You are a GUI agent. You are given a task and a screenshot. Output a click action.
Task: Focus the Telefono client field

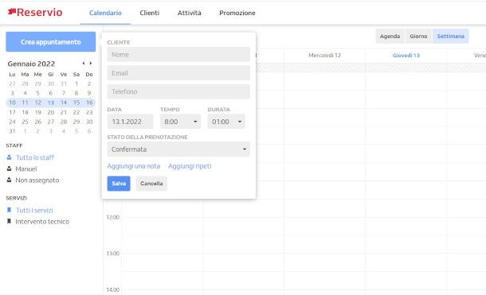click(x=178, y=91)
